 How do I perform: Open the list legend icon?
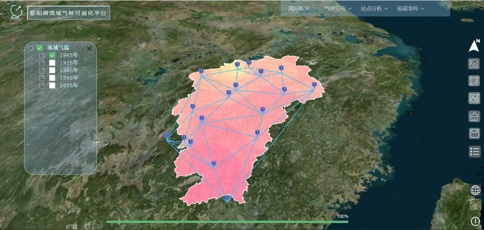click(474, 151)
